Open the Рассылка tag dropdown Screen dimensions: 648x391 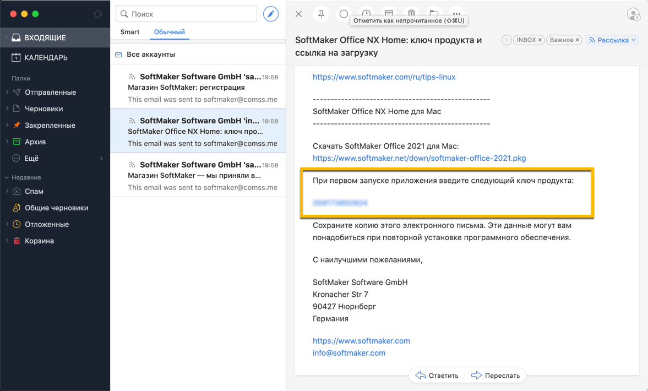[612, 40]
